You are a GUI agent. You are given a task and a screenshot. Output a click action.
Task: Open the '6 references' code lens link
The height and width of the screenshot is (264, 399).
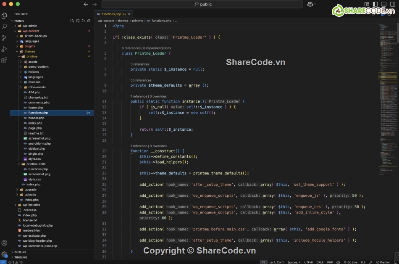pyautogui.click(x=131, y=48)
